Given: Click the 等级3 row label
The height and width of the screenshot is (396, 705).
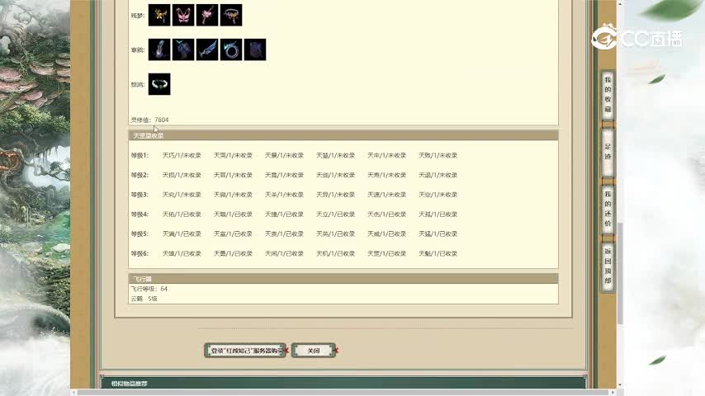Looking at the screenshot, I should (x=140, y=195).
